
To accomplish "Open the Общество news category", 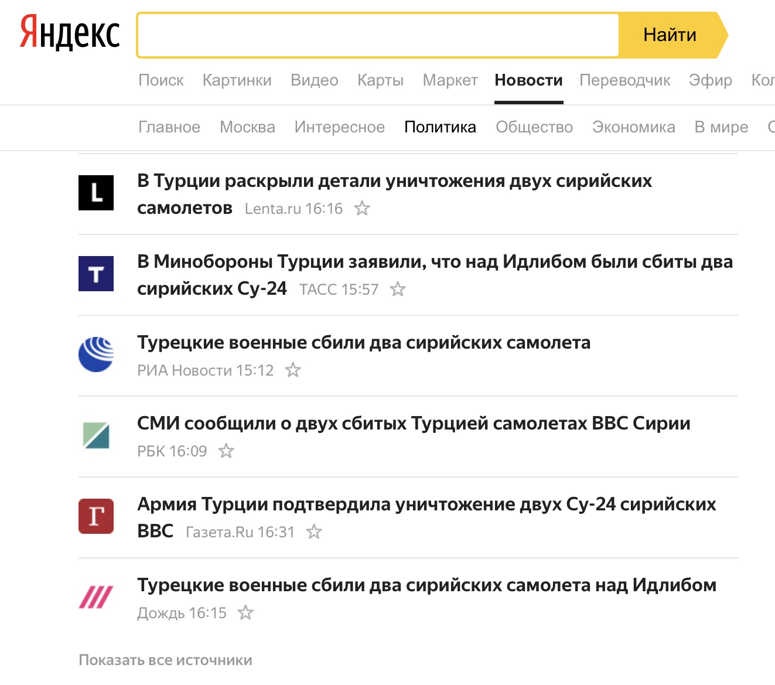I will (534, 127).
